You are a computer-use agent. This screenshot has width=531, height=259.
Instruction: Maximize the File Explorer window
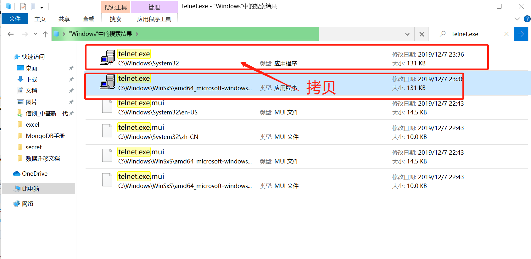point(499,6)
